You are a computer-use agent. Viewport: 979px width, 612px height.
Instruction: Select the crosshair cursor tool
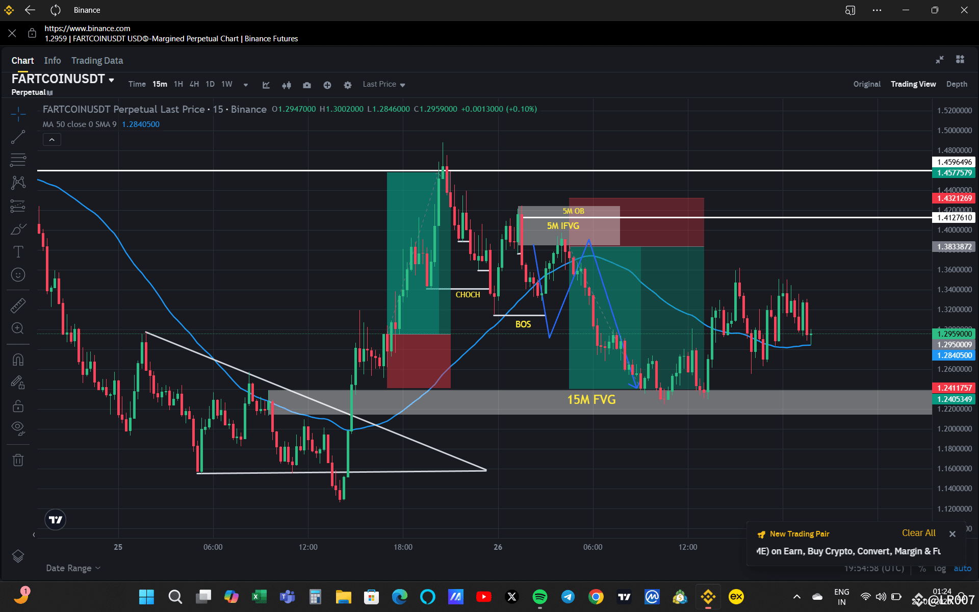18,114
